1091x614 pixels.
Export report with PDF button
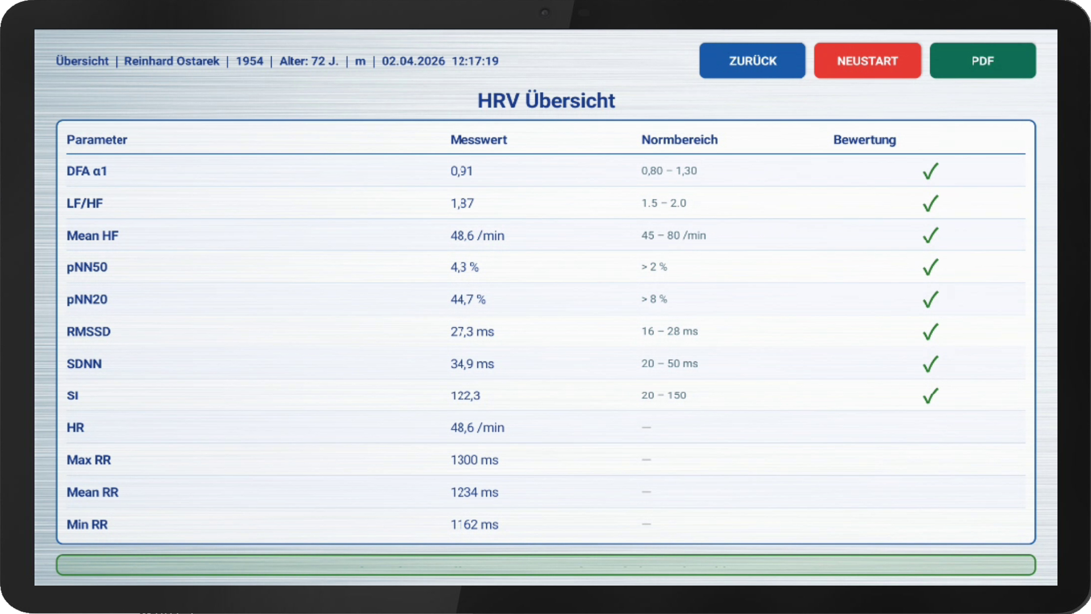click(x=982, y=61)
